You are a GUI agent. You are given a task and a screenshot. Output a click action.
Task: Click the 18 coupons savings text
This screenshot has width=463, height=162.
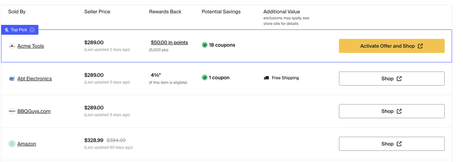(222, 45)
